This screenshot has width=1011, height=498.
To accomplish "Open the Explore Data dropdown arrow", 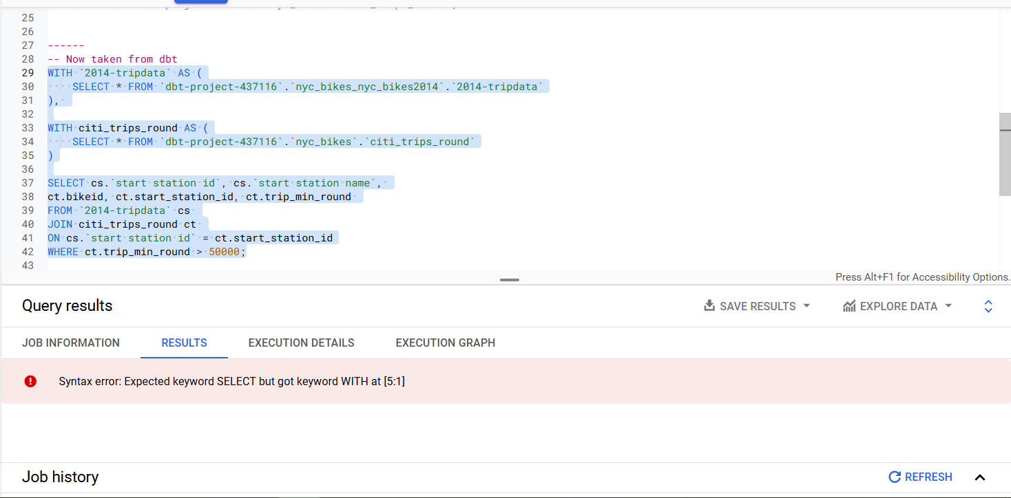I will pos(948,306).
